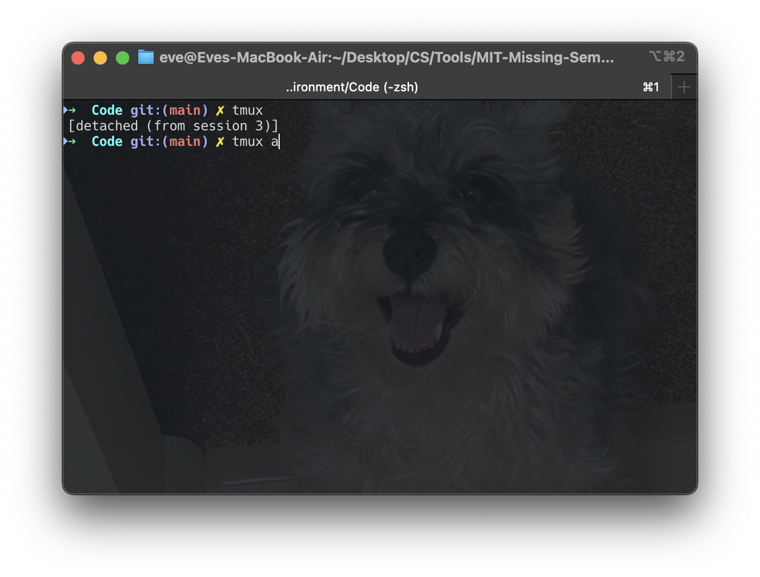Minimize the window using the yellow button

point(100,58)
